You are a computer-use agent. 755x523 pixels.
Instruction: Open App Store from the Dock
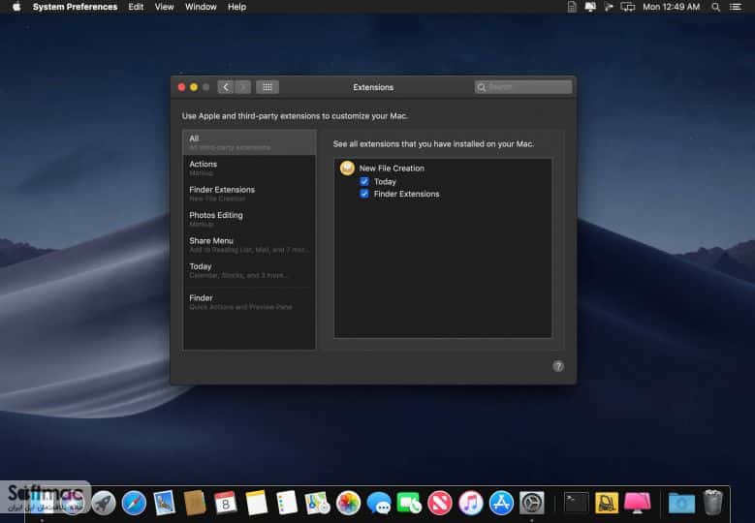501,503
